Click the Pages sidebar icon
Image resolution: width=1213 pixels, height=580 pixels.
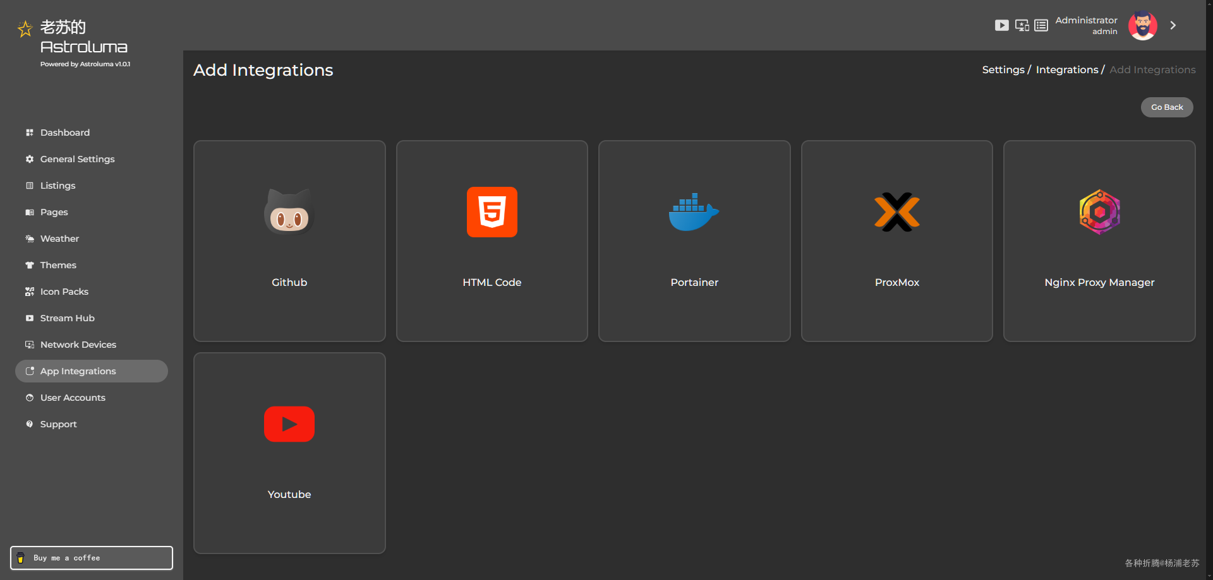[30, 212]
